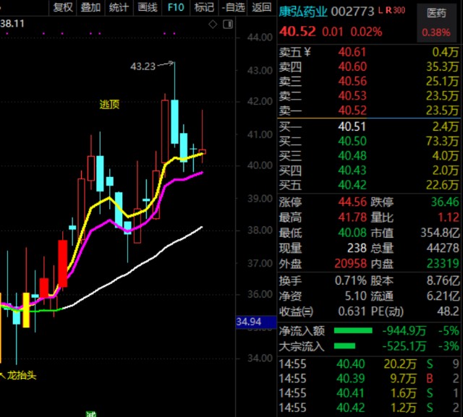This screenshot has width=463, height=417.
Task: Click the 龙抬头 signal marker on chart
Action: point(19,375)
